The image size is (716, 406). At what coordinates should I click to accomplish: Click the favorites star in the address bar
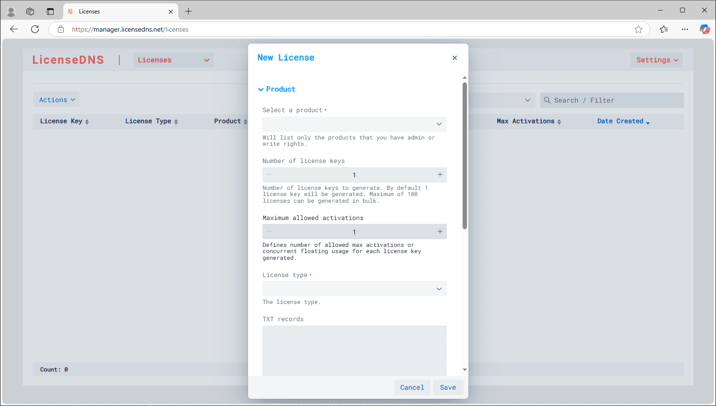pyautogui.click(x=638, y=29)
